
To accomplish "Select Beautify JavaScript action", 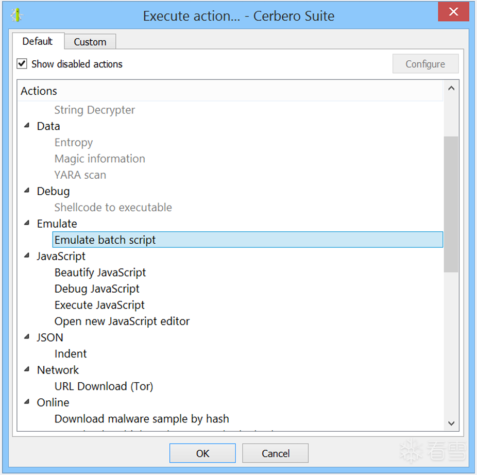I will 100,273.
